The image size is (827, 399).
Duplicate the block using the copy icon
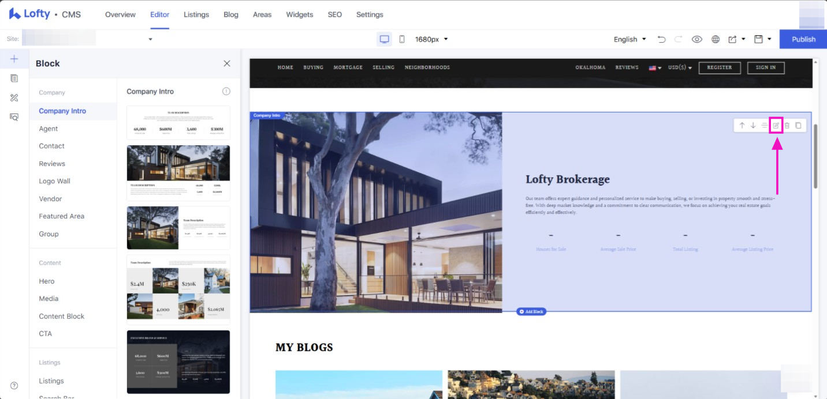(798, 125)
